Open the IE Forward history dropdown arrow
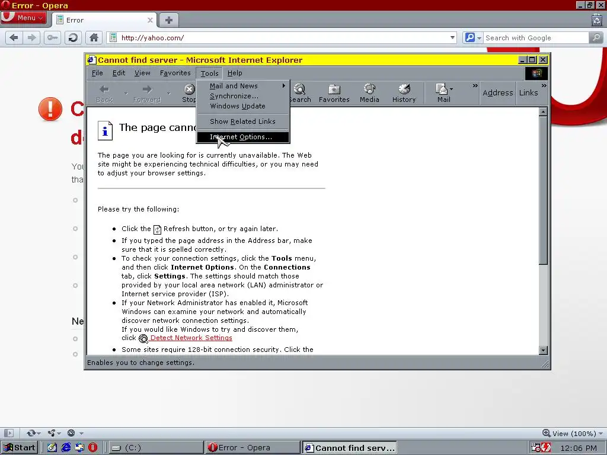This screenshot has height=455, width=607. (x=168, y=94)
